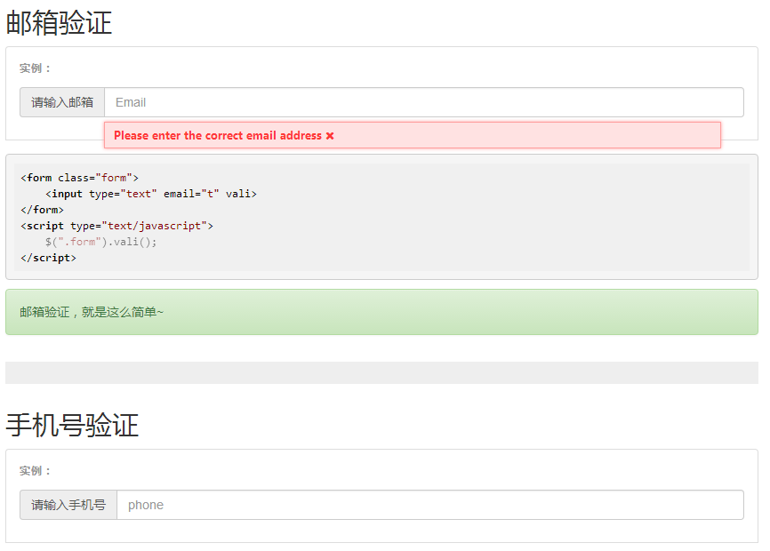This screenshot has width=770, height=551.
Task: Click the Email input field
Action: coord(424,102)
